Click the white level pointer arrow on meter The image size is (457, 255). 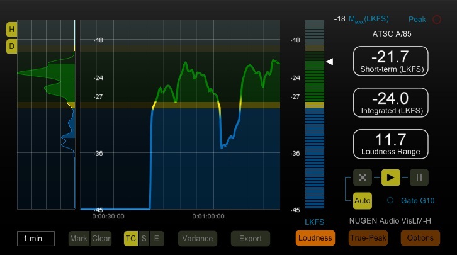(330, 62)
